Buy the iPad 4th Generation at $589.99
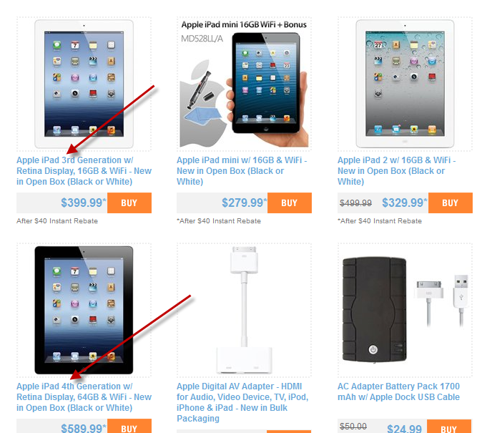 pyautogui.click(x=129, y=427)
